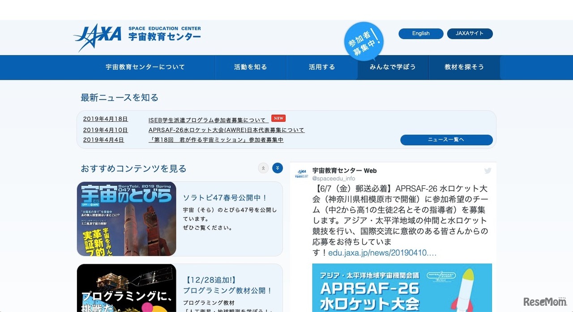Expand the feed using the blue double-chevron button
573x312 pixels.
(x=278, y=168)
